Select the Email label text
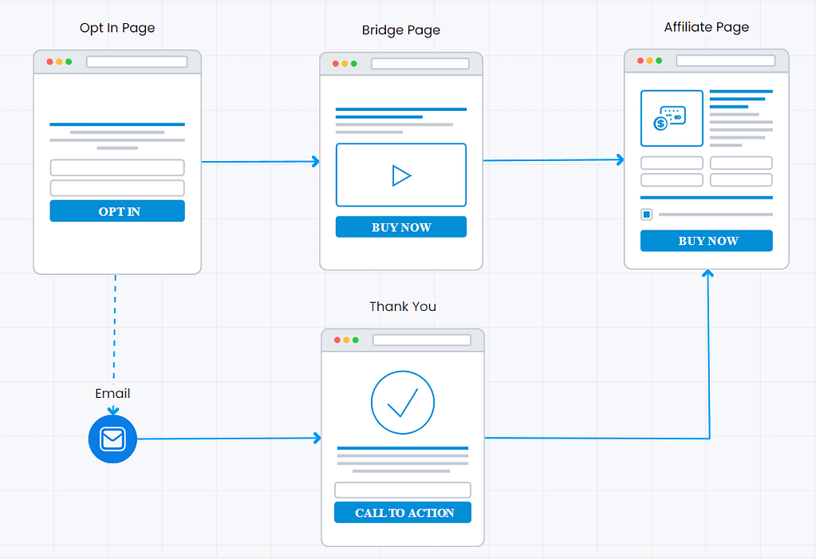The image size is (816, 559). tap(112, 393)
